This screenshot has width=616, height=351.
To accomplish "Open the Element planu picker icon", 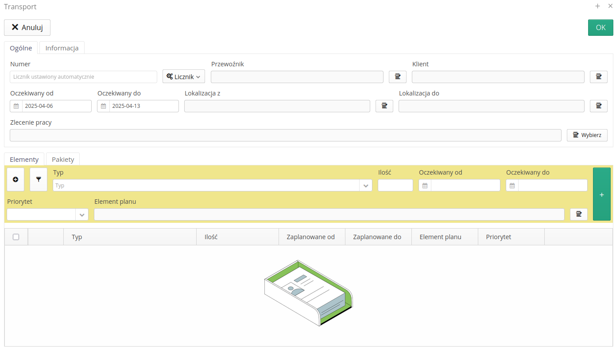I will click(x=578, y=214).
